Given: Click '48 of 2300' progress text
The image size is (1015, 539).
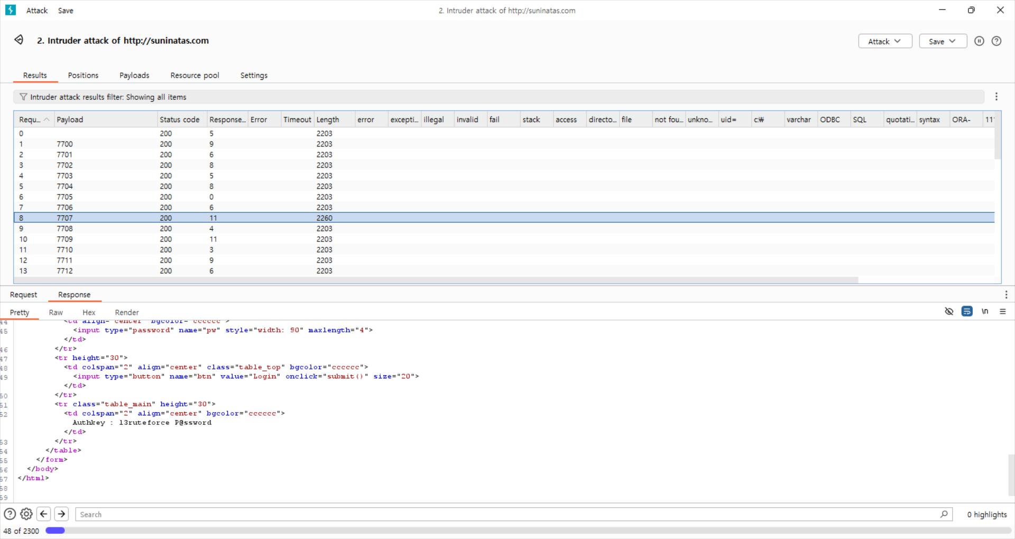Looking at the screenshot, I should [x=21, y=531].
